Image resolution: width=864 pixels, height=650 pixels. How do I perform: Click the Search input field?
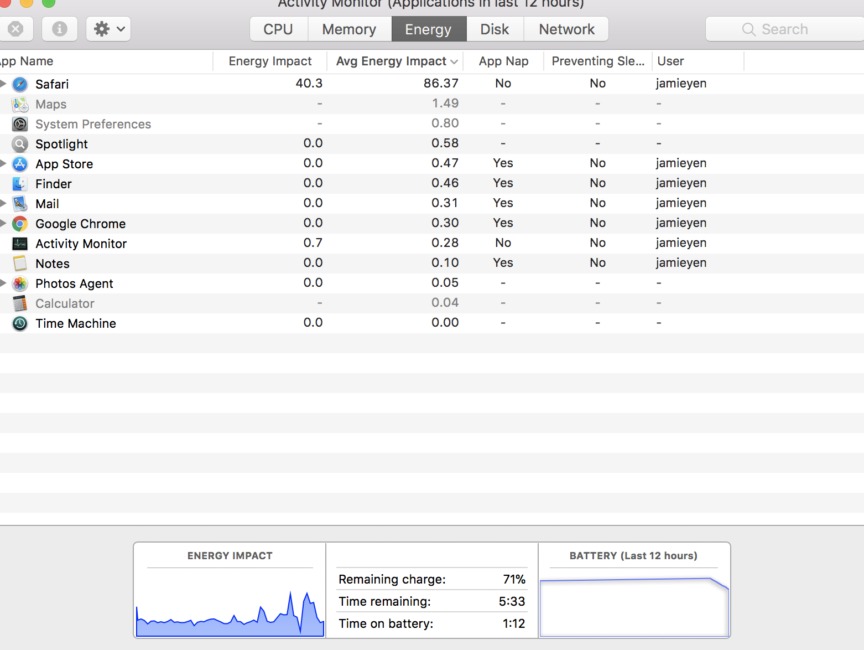point(785,29)
